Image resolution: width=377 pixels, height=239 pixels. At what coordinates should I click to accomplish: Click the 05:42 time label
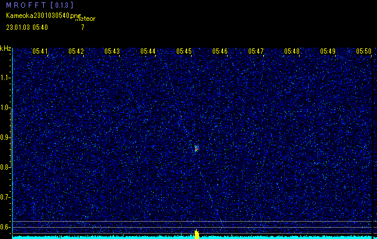click(76, 51)
